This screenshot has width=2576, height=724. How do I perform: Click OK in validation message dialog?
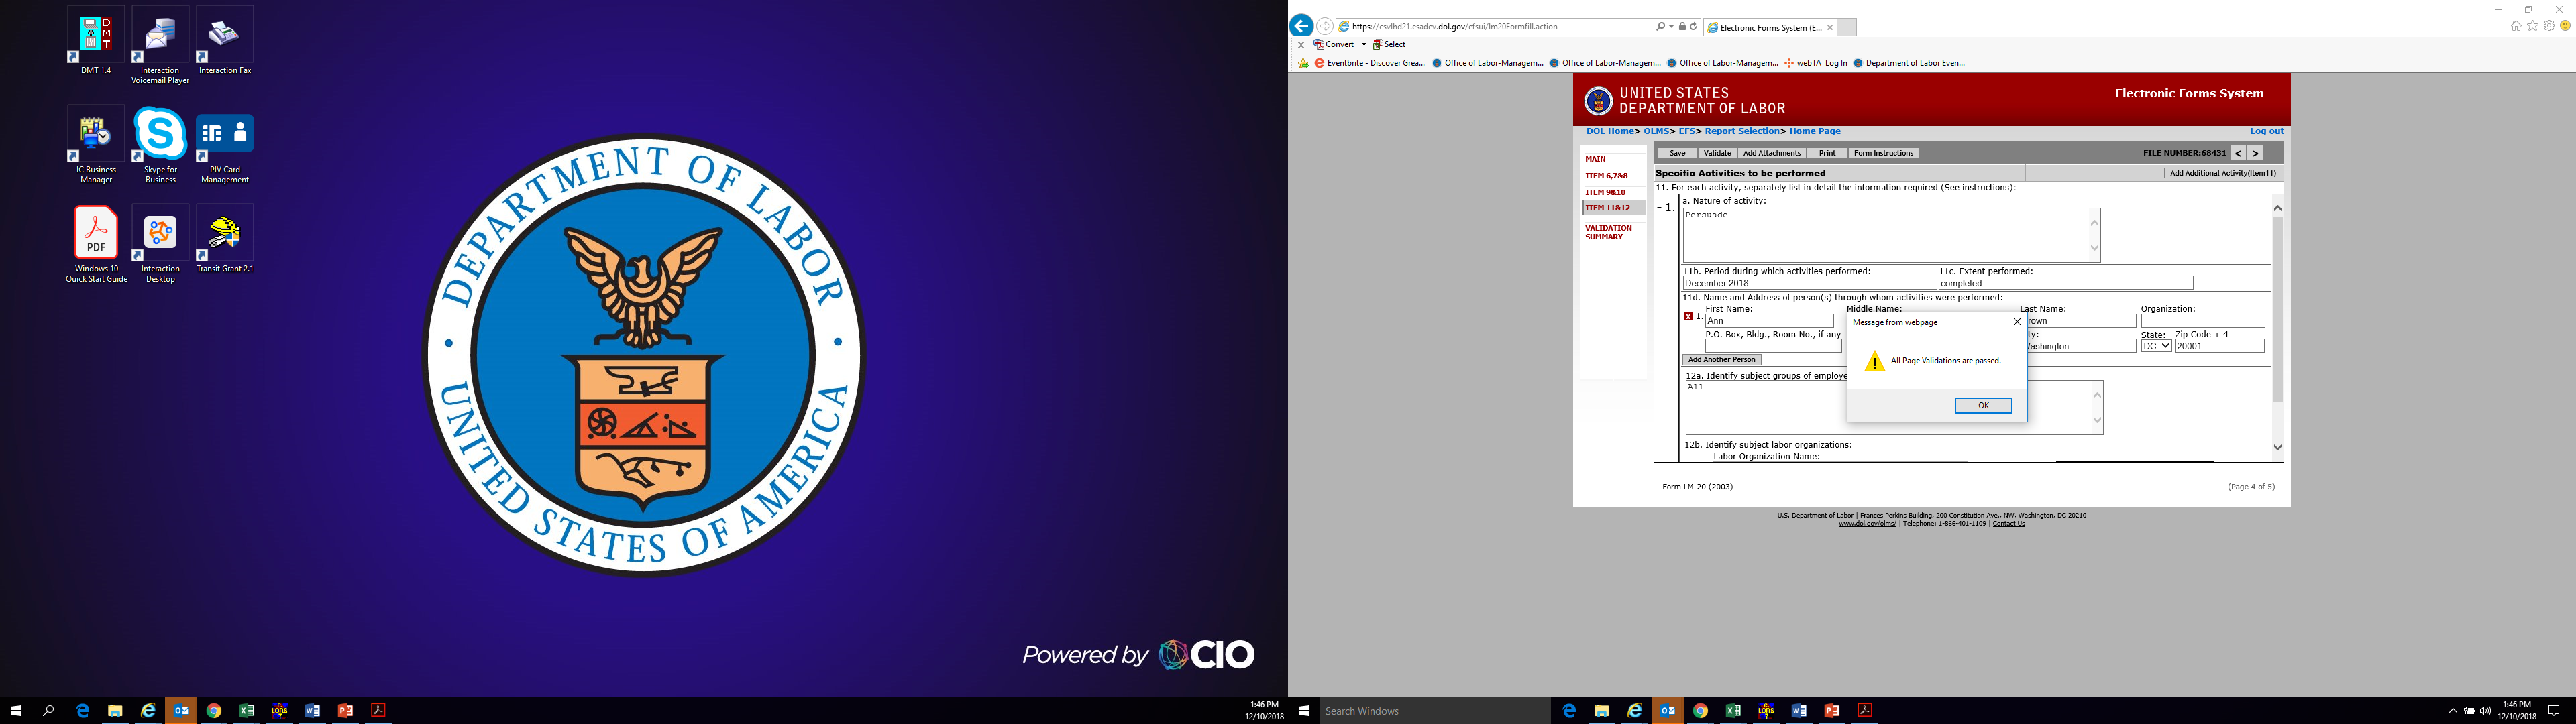1982,405
